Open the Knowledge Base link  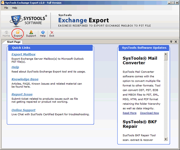tap(25, 79)
